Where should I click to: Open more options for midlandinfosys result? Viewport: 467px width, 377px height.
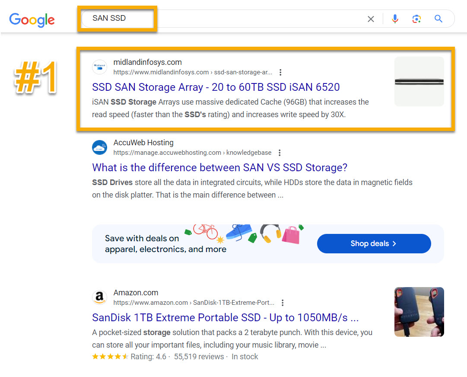[281, 72]
